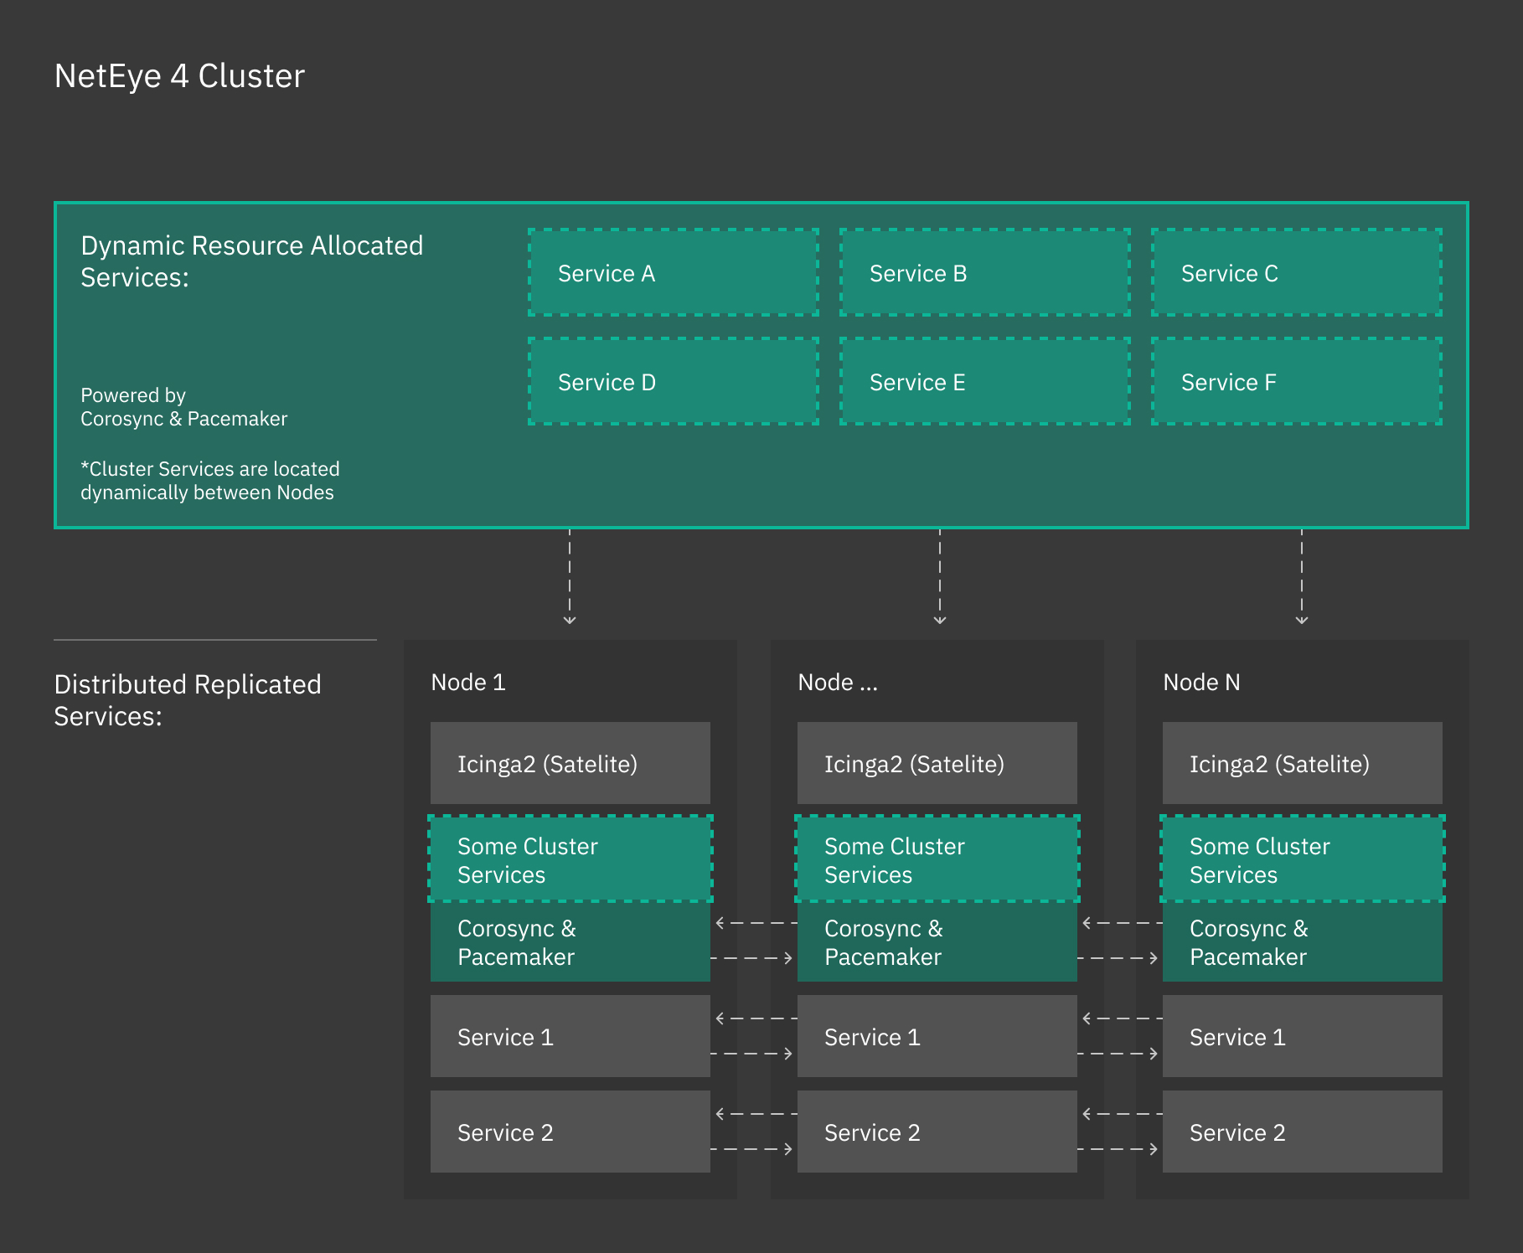1523x1253 pixels.
Task: Select the Service F box
Action: tap(1296, 381)
